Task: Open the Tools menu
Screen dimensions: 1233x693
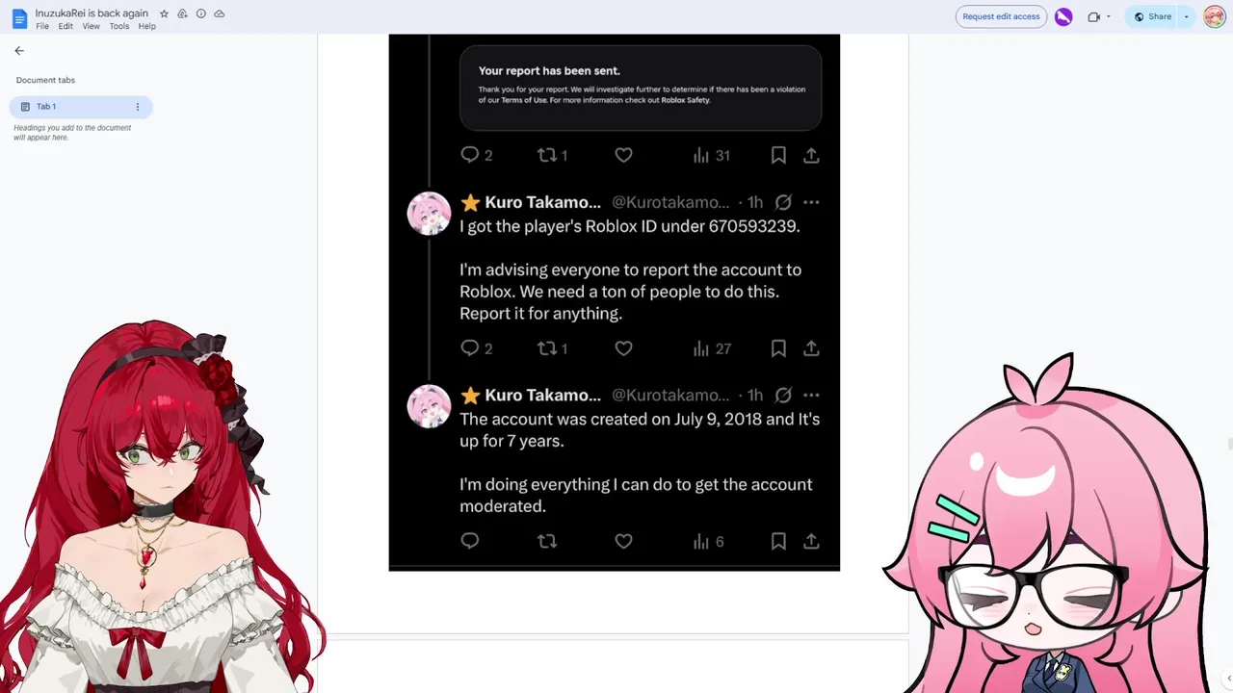Action: [x=118, y=26]
